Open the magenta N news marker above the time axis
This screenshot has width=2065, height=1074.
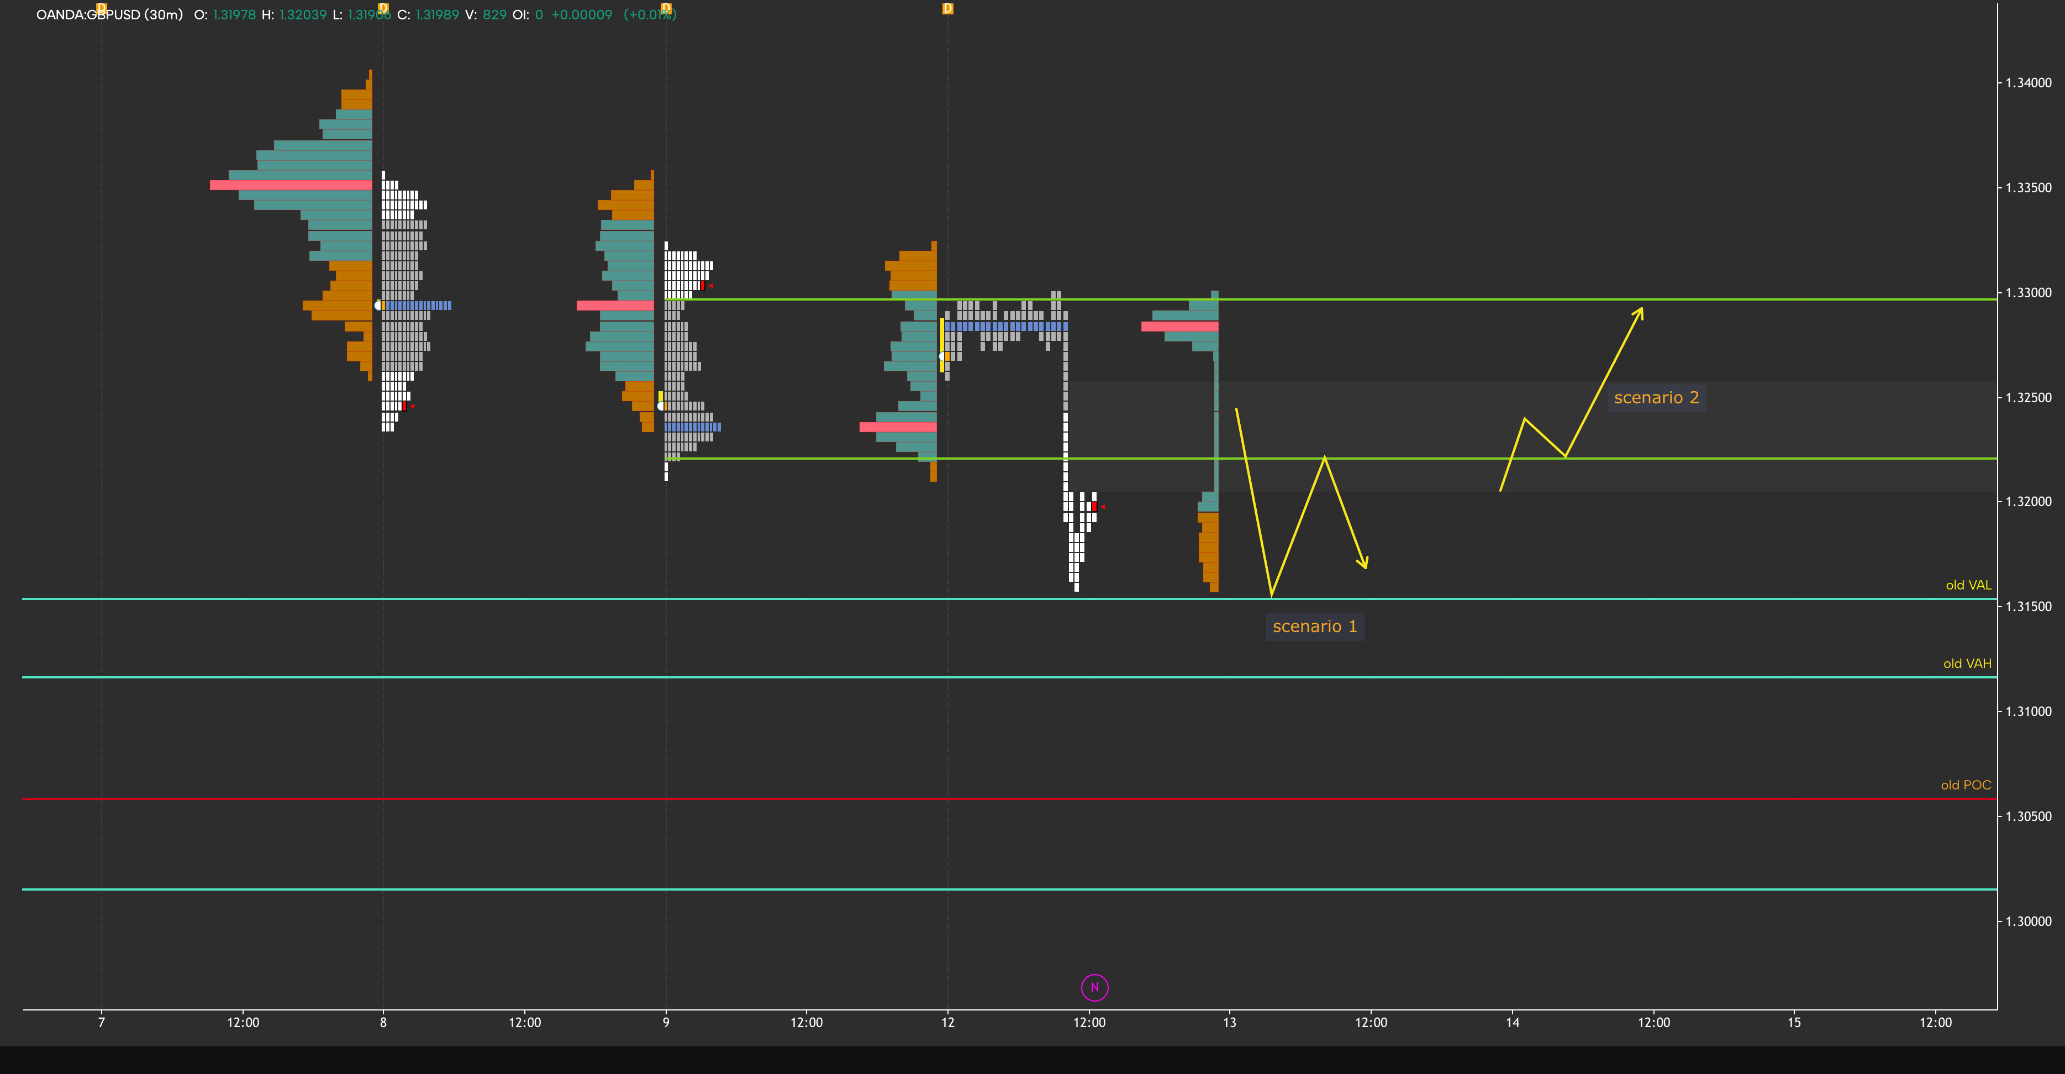tap(1095, 988)
